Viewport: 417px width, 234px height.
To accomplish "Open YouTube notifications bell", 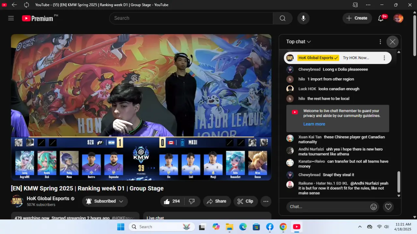I will (x=381, y=18).
